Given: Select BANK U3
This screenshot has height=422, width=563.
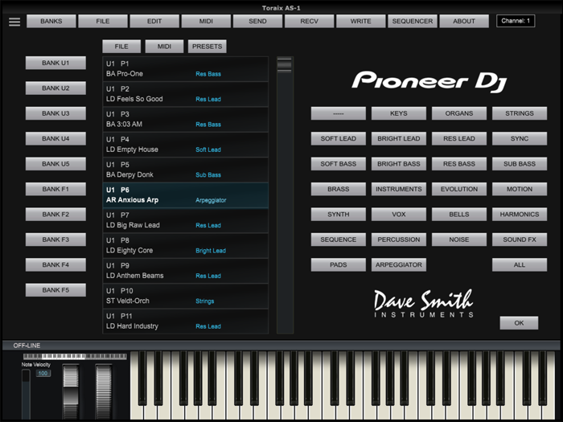Looking at the screenshot, I should [55, 113].
